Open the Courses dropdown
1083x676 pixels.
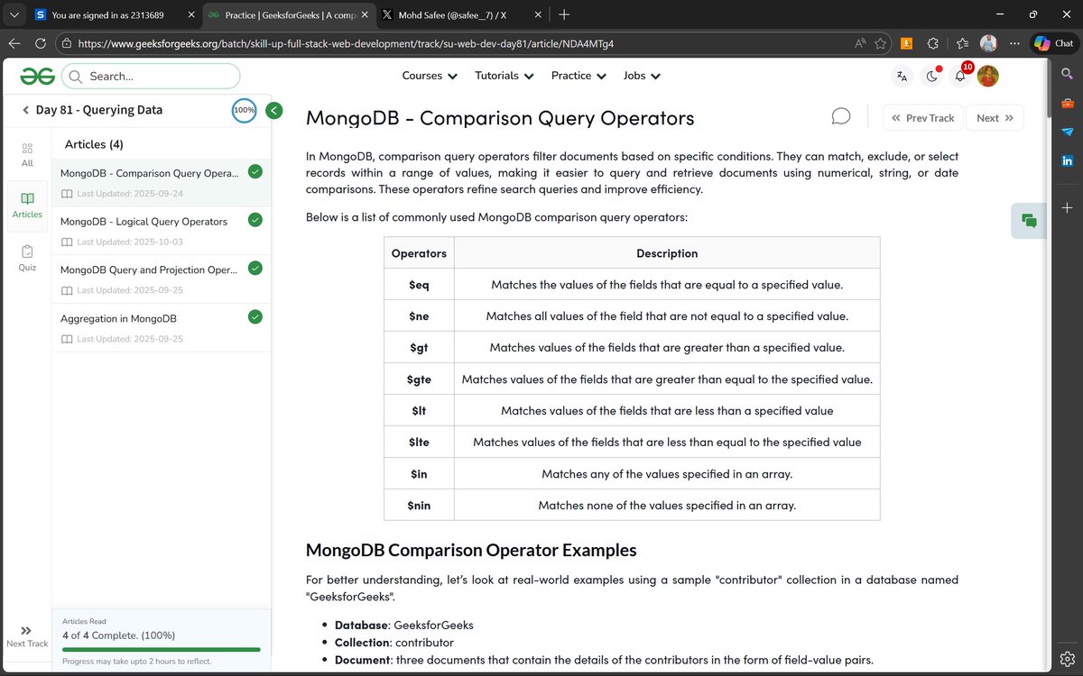pyautogui.click(x=429, y=76)
